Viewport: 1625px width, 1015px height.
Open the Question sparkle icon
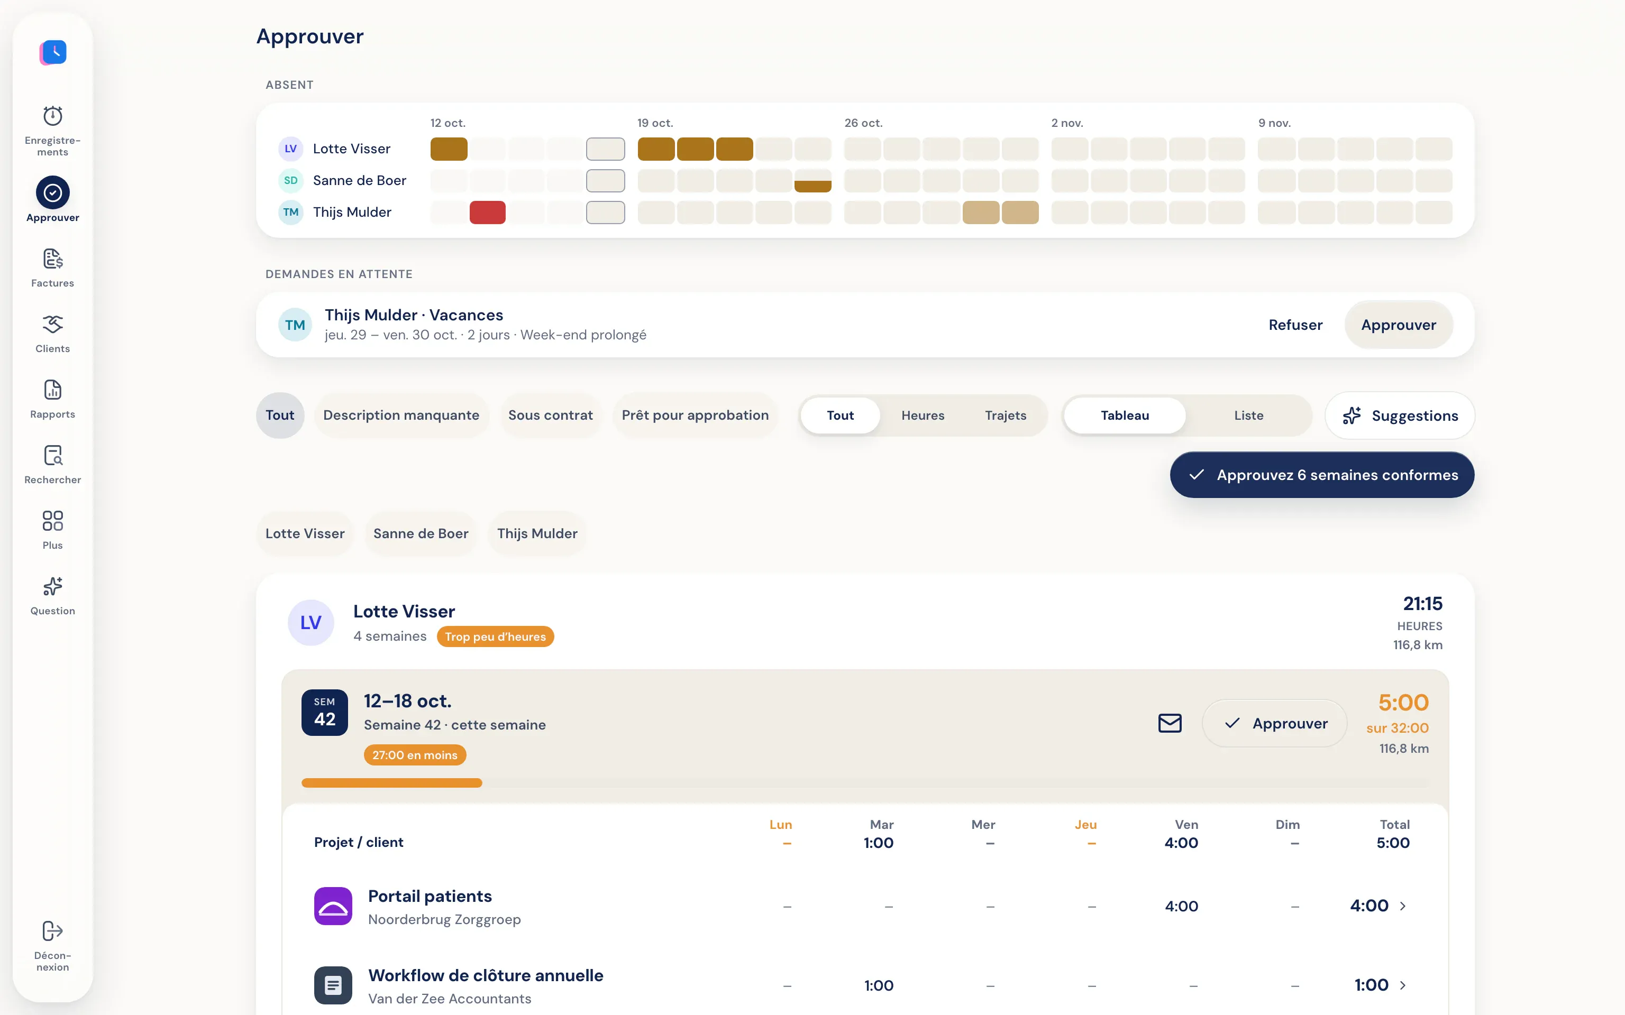[x=52, y=586]
